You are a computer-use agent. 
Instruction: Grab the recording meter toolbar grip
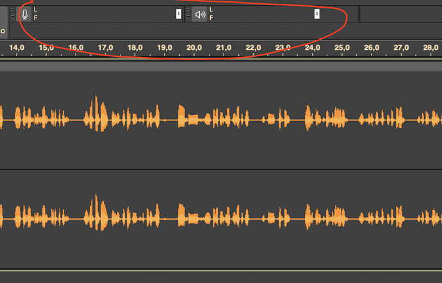click(12, 14)
